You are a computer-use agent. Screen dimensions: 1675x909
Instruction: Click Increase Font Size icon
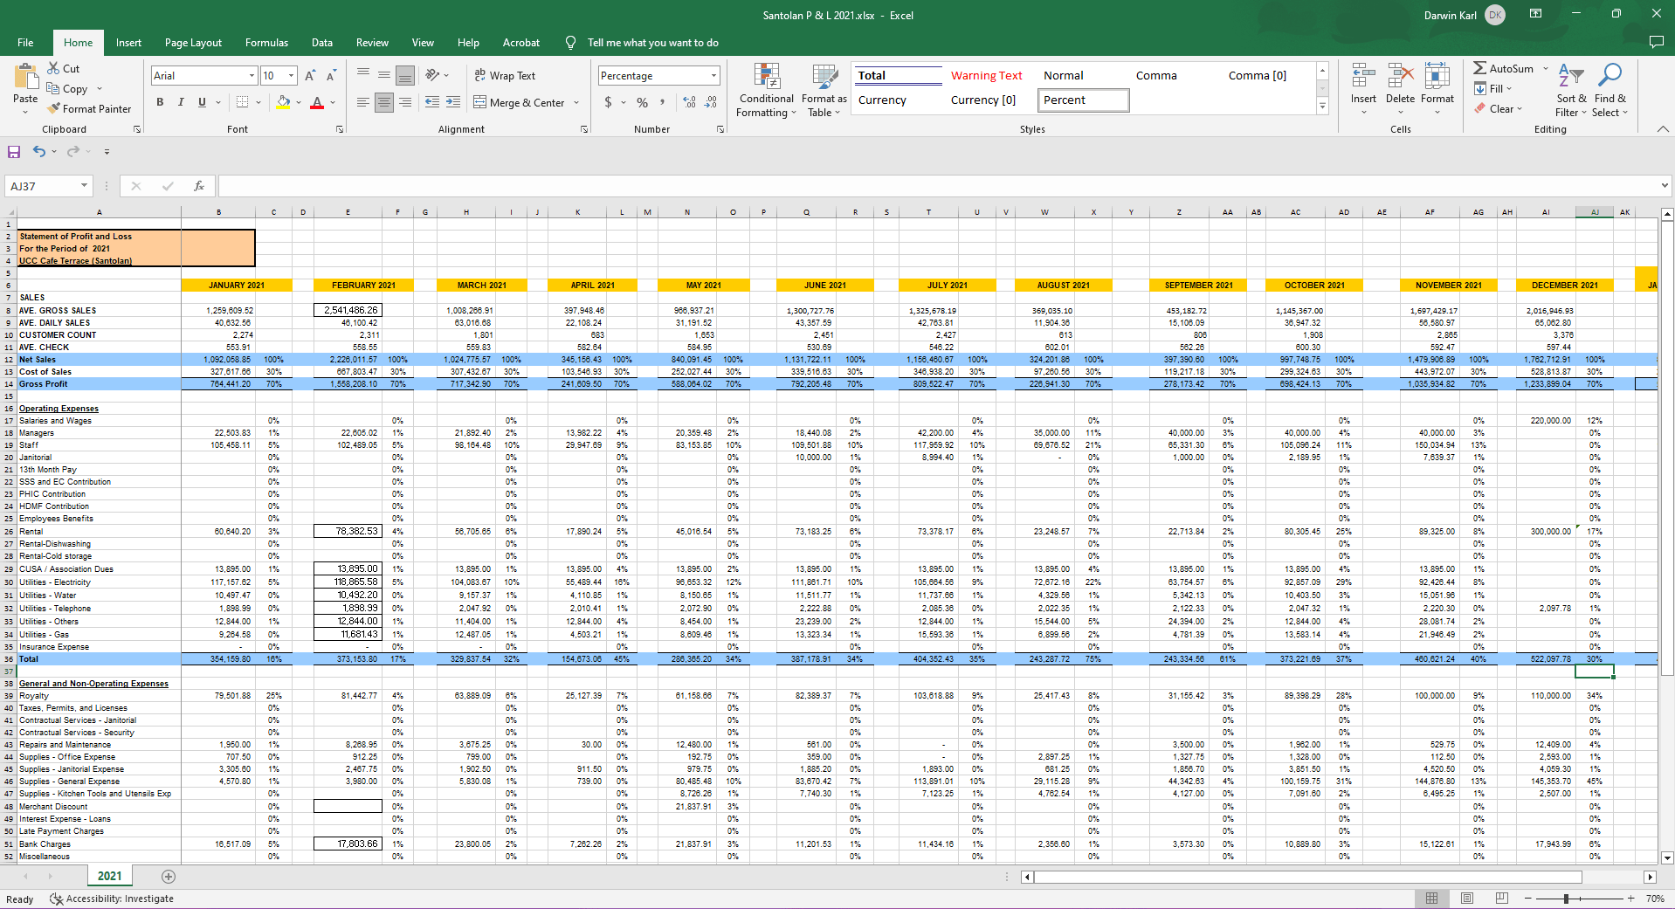click(x=310, y=76)
